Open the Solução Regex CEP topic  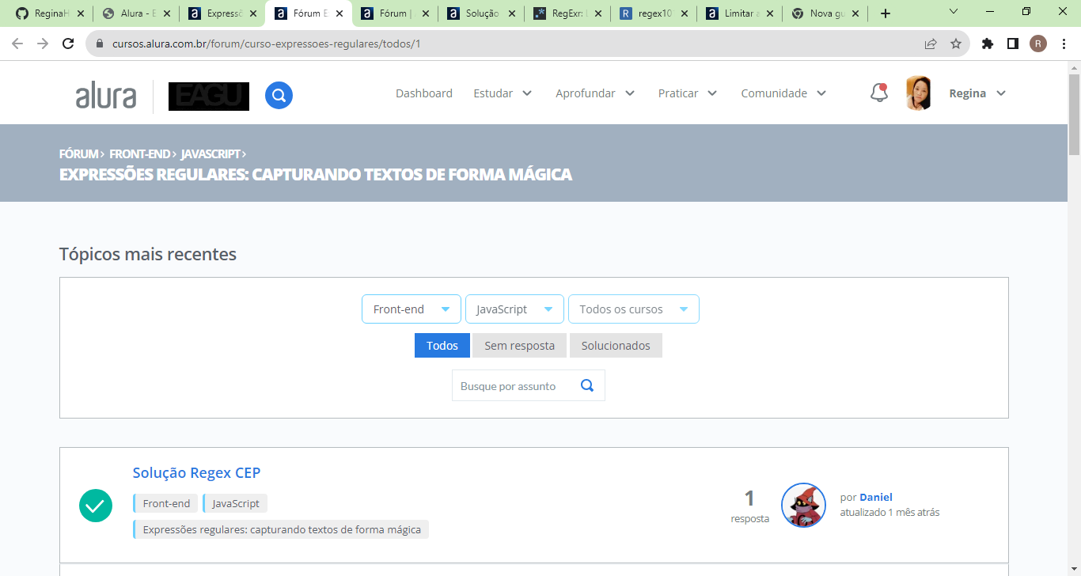click(196, 472)
